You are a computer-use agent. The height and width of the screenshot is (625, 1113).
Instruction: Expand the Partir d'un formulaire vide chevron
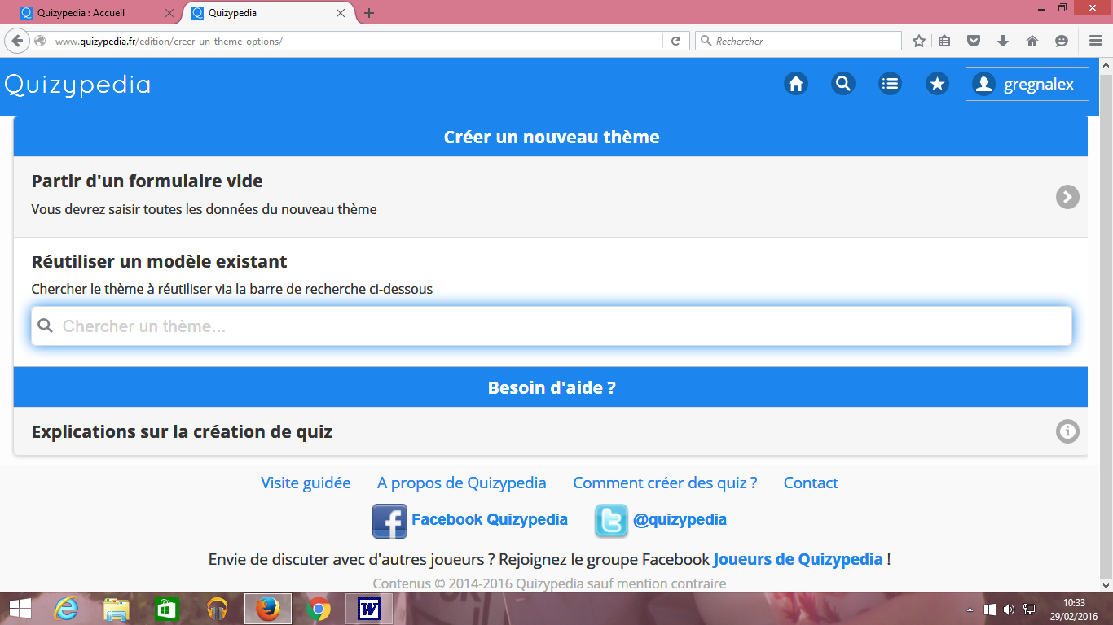click(x=1067, y=197)
